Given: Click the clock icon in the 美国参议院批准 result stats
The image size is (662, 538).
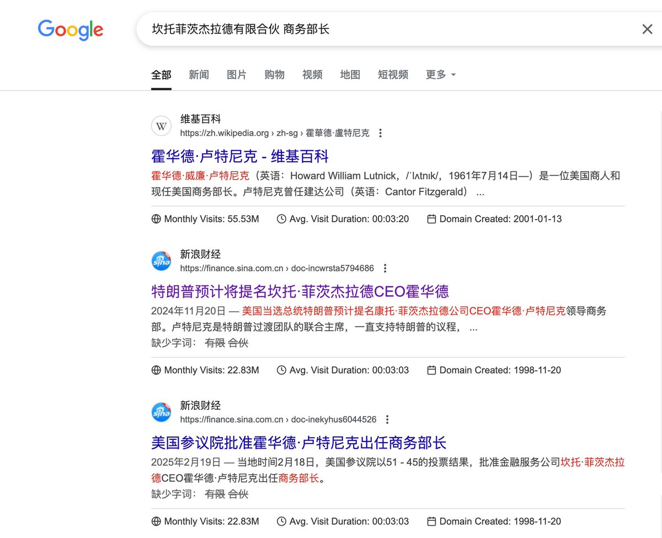Looking at the screenshot, I should (281, 521).
